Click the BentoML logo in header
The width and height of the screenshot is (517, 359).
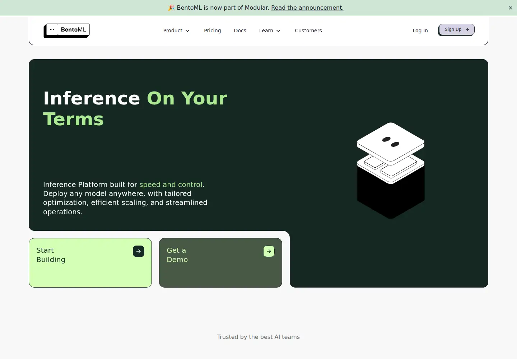pos(67,31)
